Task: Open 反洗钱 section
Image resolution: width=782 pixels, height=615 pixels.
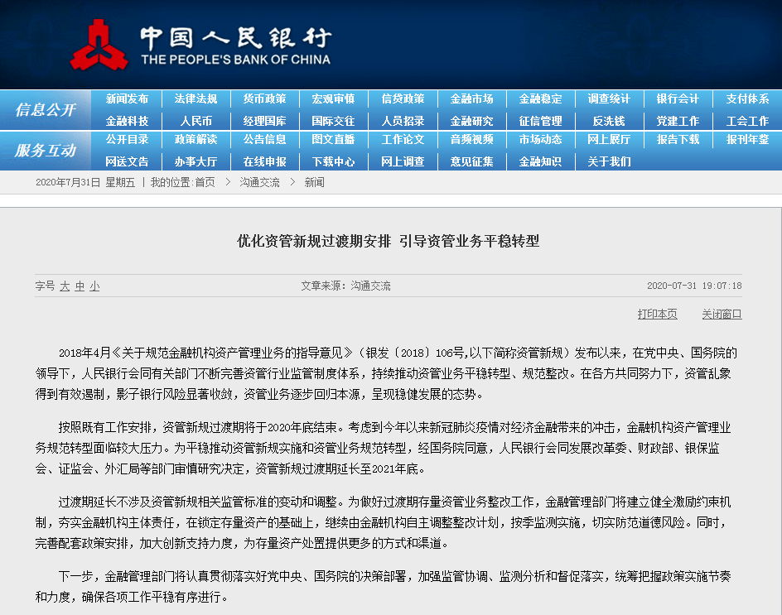Action: (x=609, y=121)
